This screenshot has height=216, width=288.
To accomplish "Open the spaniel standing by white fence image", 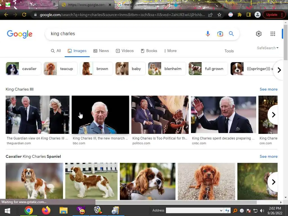I will pos(91,181).
